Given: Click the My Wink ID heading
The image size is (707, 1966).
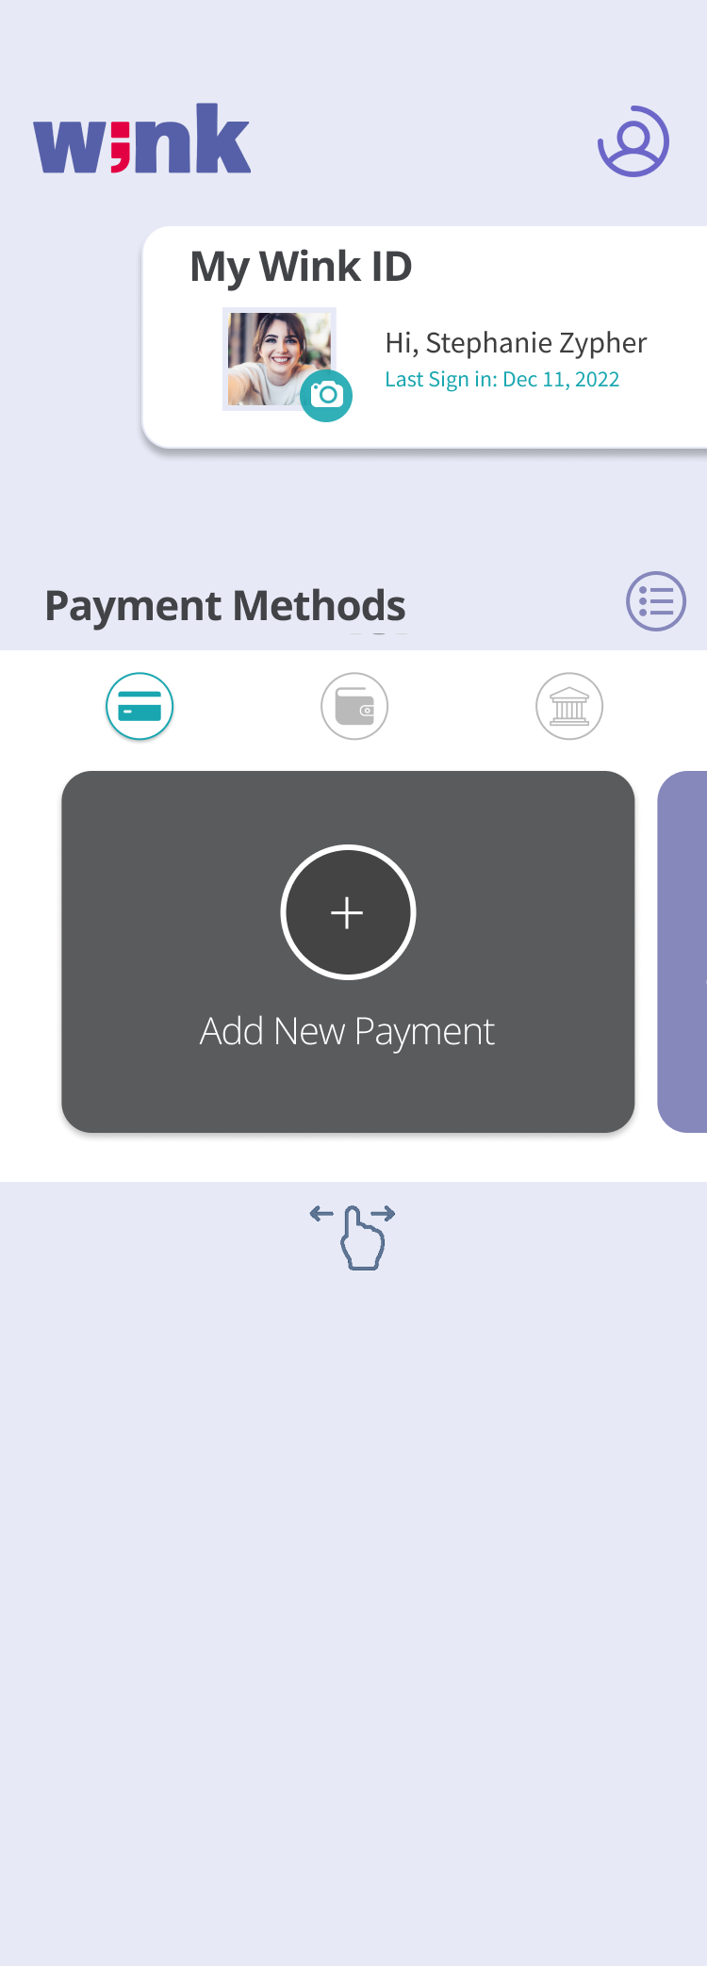Looking at the screenshot, I should click(x=302, y=267).
